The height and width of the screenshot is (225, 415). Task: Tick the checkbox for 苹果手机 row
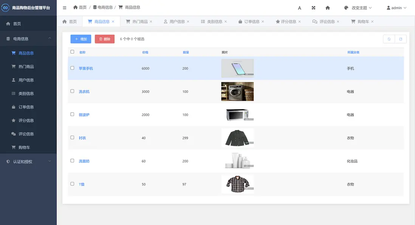click(73, 68)
